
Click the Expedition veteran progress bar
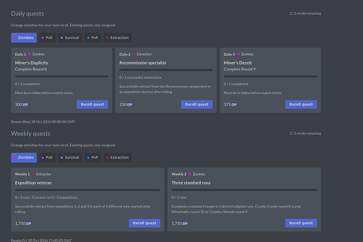[88, 190]
